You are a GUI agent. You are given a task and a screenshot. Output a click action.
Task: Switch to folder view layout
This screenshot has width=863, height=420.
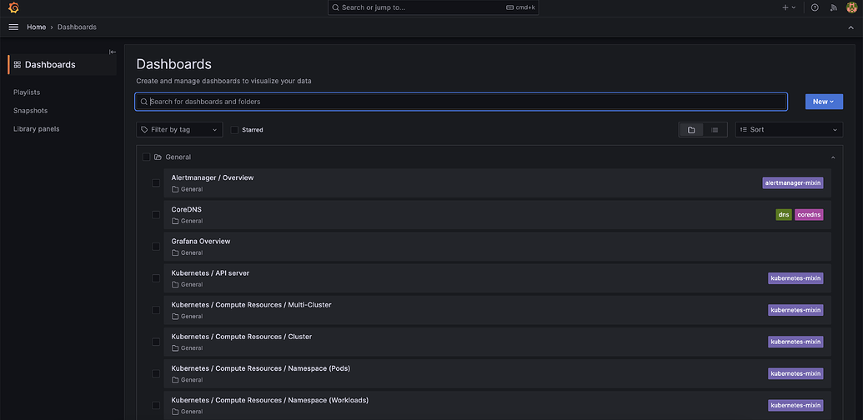[691, 130]
